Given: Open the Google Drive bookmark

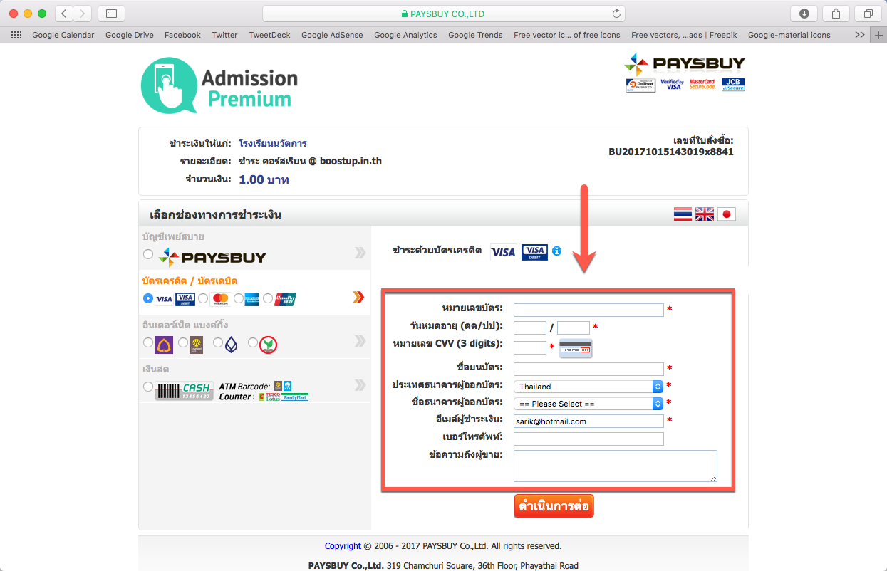Looking at the screenshot, I should (129, 35).
